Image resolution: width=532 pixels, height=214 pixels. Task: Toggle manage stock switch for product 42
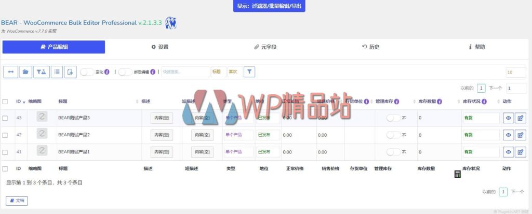(394, 135)
